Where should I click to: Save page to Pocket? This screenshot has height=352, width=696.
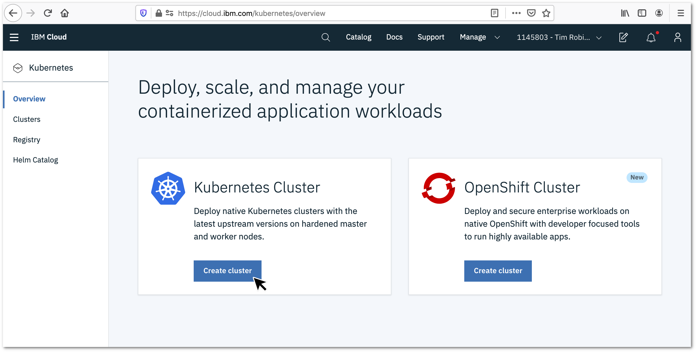click(x=531, y=13)
